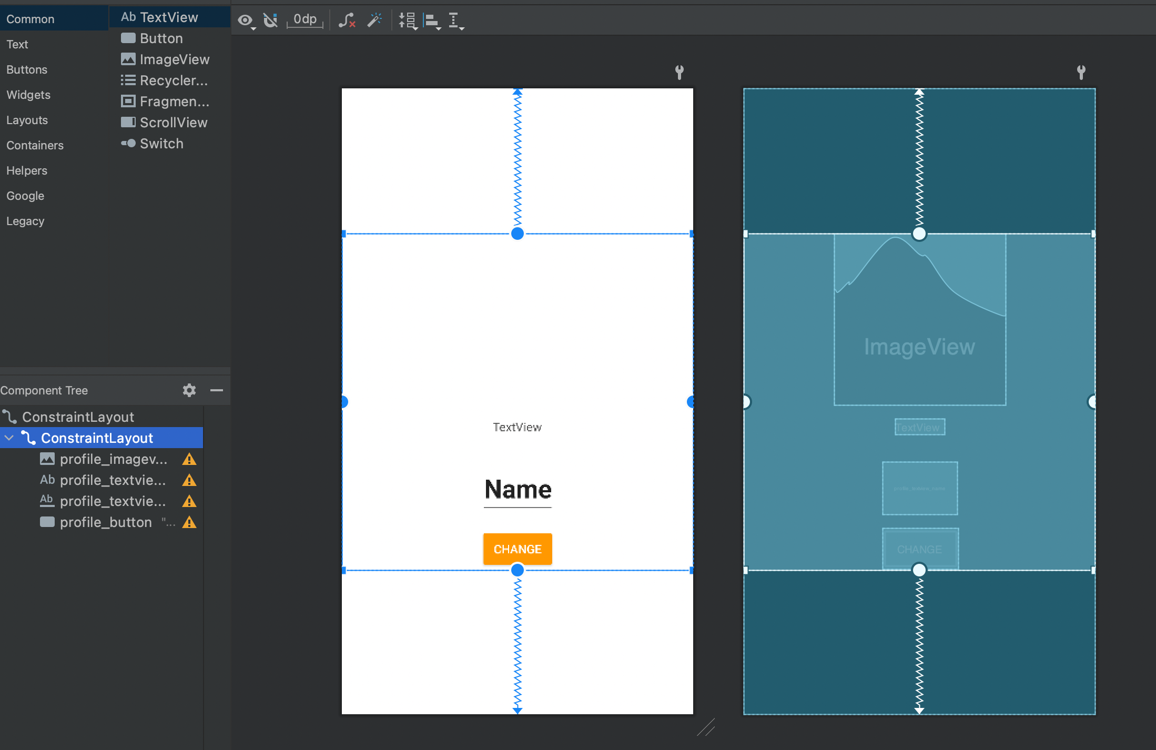Minimize the Component Tree panel

coord(217,390)
